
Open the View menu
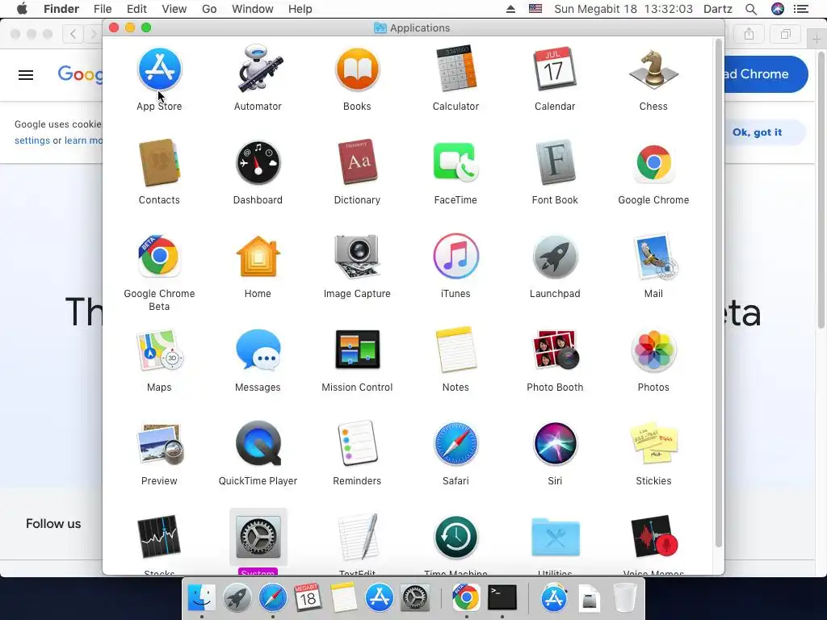174,9
